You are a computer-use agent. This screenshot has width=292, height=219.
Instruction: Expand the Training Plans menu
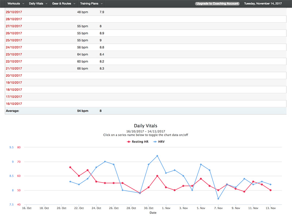pyautogui.click(x=91, y=4)
